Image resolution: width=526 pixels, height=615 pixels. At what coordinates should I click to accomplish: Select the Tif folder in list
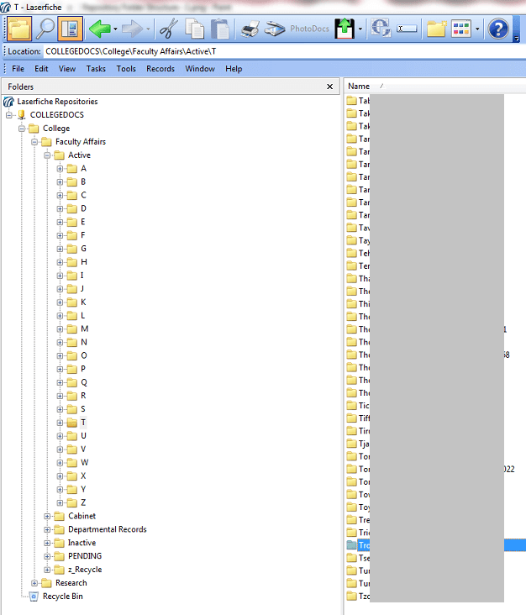coord(364,418)
